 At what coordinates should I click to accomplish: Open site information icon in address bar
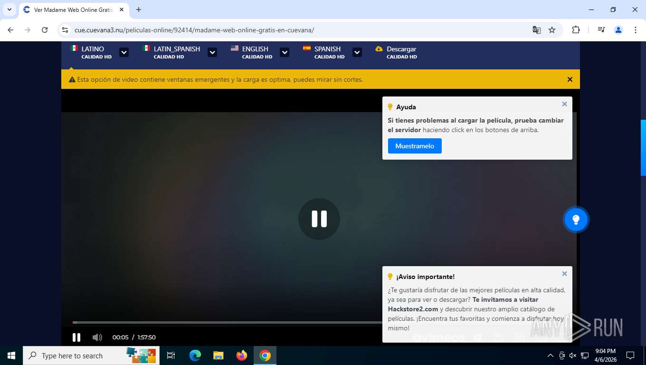66,30
